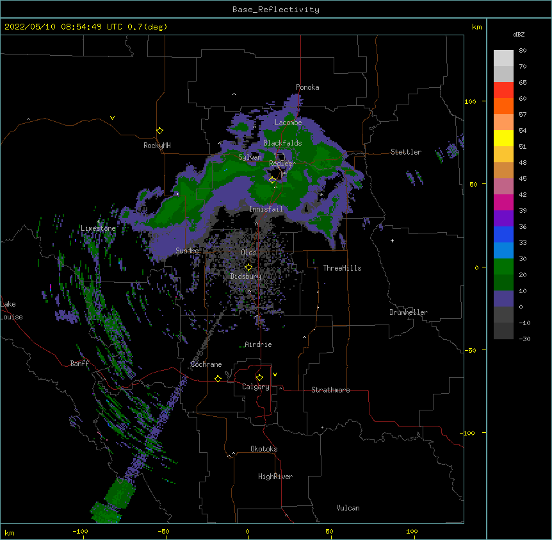Click the km unit label at top right
Viewport: 552px width, 540px height.
click(476, 27)
